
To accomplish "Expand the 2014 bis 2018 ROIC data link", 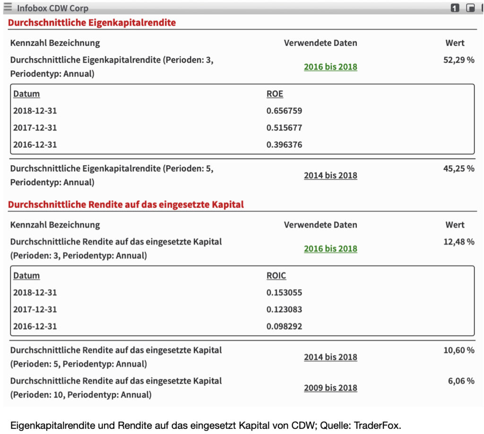I will pos(330,357).
